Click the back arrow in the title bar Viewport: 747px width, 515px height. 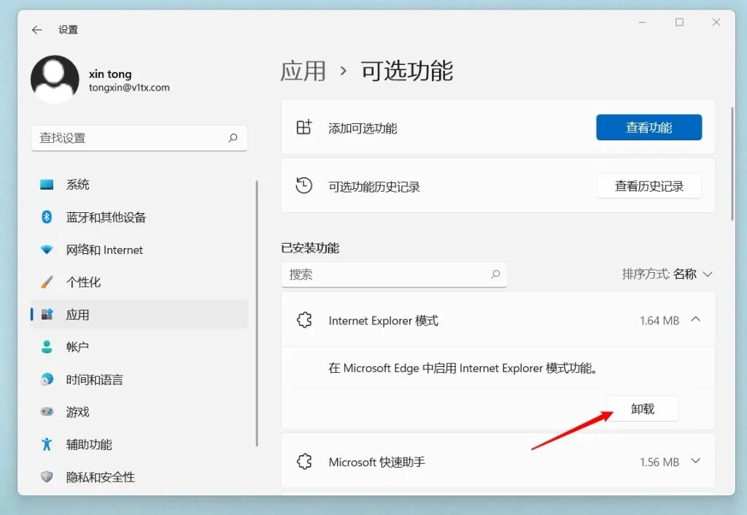37,30
